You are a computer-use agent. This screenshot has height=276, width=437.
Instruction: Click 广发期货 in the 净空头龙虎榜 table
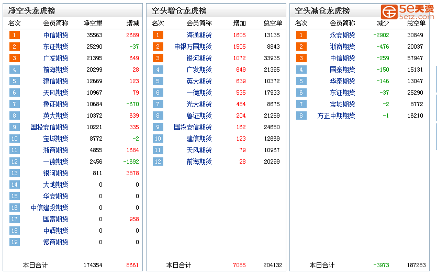(x=56, y=58)
